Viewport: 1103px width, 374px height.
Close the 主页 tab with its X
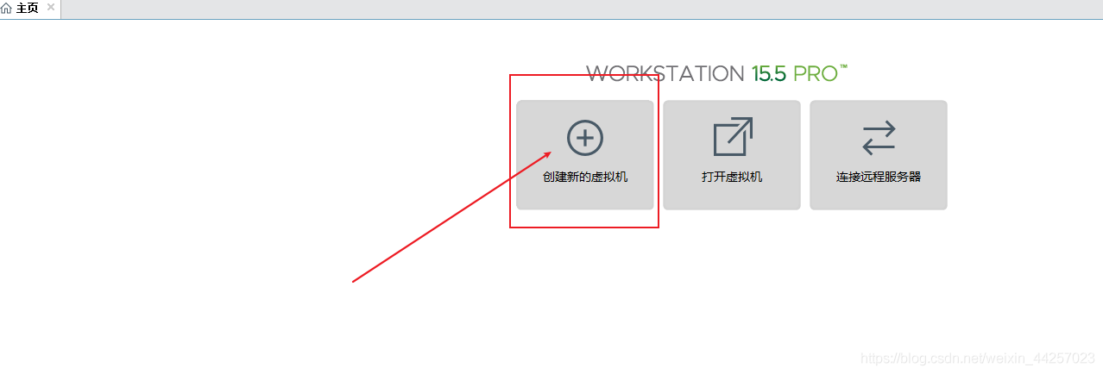click(51, 8)
